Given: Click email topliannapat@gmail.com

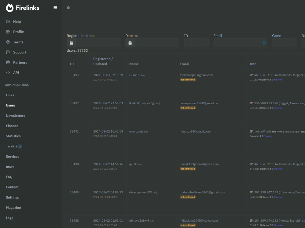Looking at the screenshot, I should tap(196, 75).
